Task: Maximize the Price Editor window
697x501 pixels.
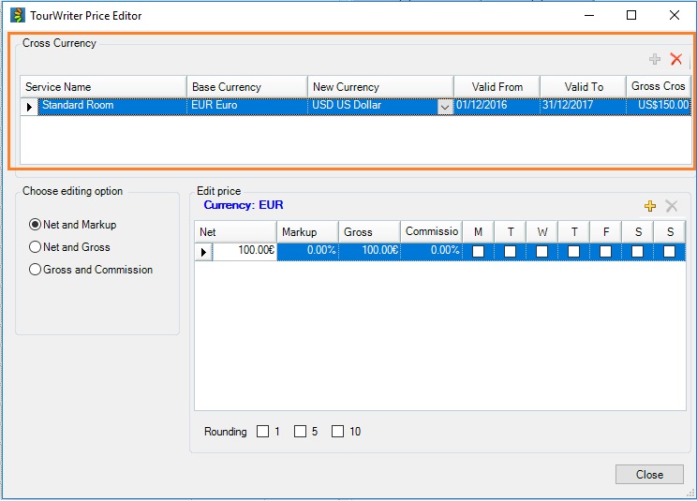Action: [x=631, y=16]
